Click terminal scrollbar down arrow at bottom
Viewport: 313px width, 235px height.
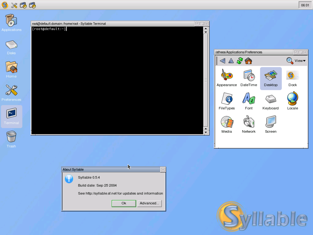point(206,132)
